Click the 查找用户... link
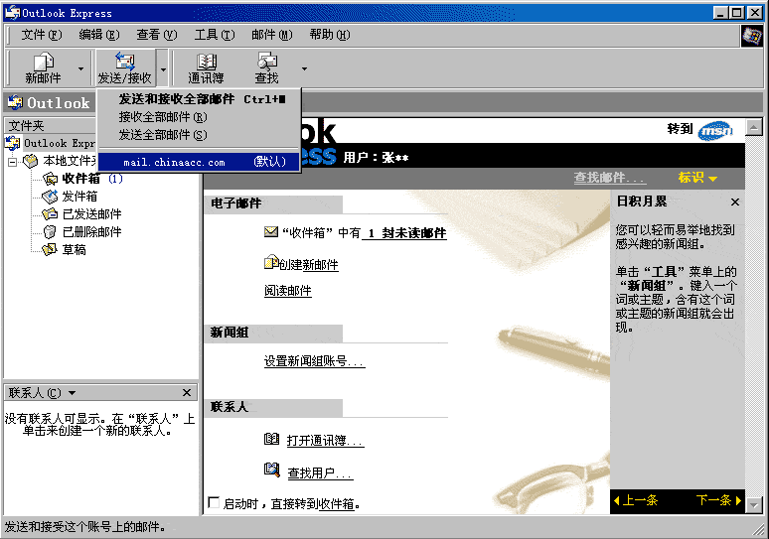 [x=320, y=472]
